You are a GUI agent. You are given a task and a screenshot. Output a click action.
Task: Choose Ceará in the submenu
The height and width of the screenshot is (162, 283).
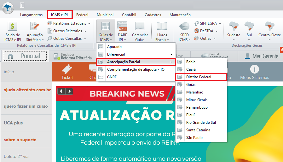tap(201, 69)
